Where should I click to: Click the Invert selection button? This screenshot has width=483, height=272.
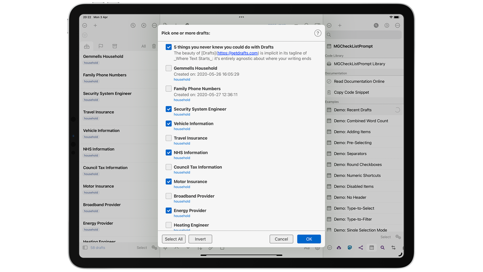coord(200,239)
